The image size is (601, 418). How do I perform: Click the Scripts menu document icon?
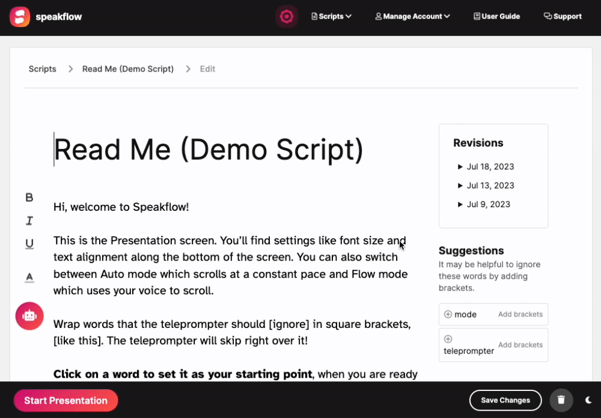[x=314, y=16]
